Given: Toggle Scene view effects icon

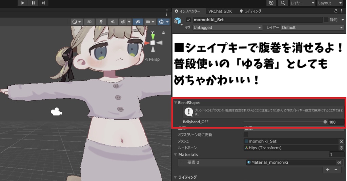Looking at the screenshot, I should [x=123, y=22].
